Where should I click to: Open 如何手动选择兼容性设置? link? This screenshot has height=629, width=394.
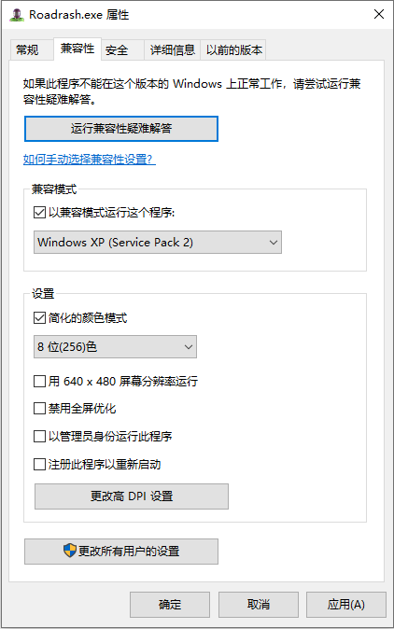[x=89, y=160]
